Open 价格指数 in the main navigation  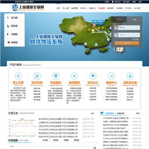click(119, 8)
